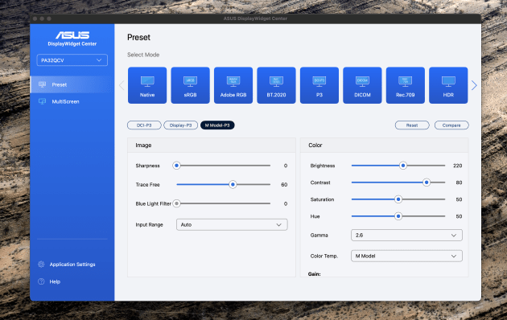Choose the Rec.709 mode tile
This screenshot has width=507, height=320.
coord(405,85)
